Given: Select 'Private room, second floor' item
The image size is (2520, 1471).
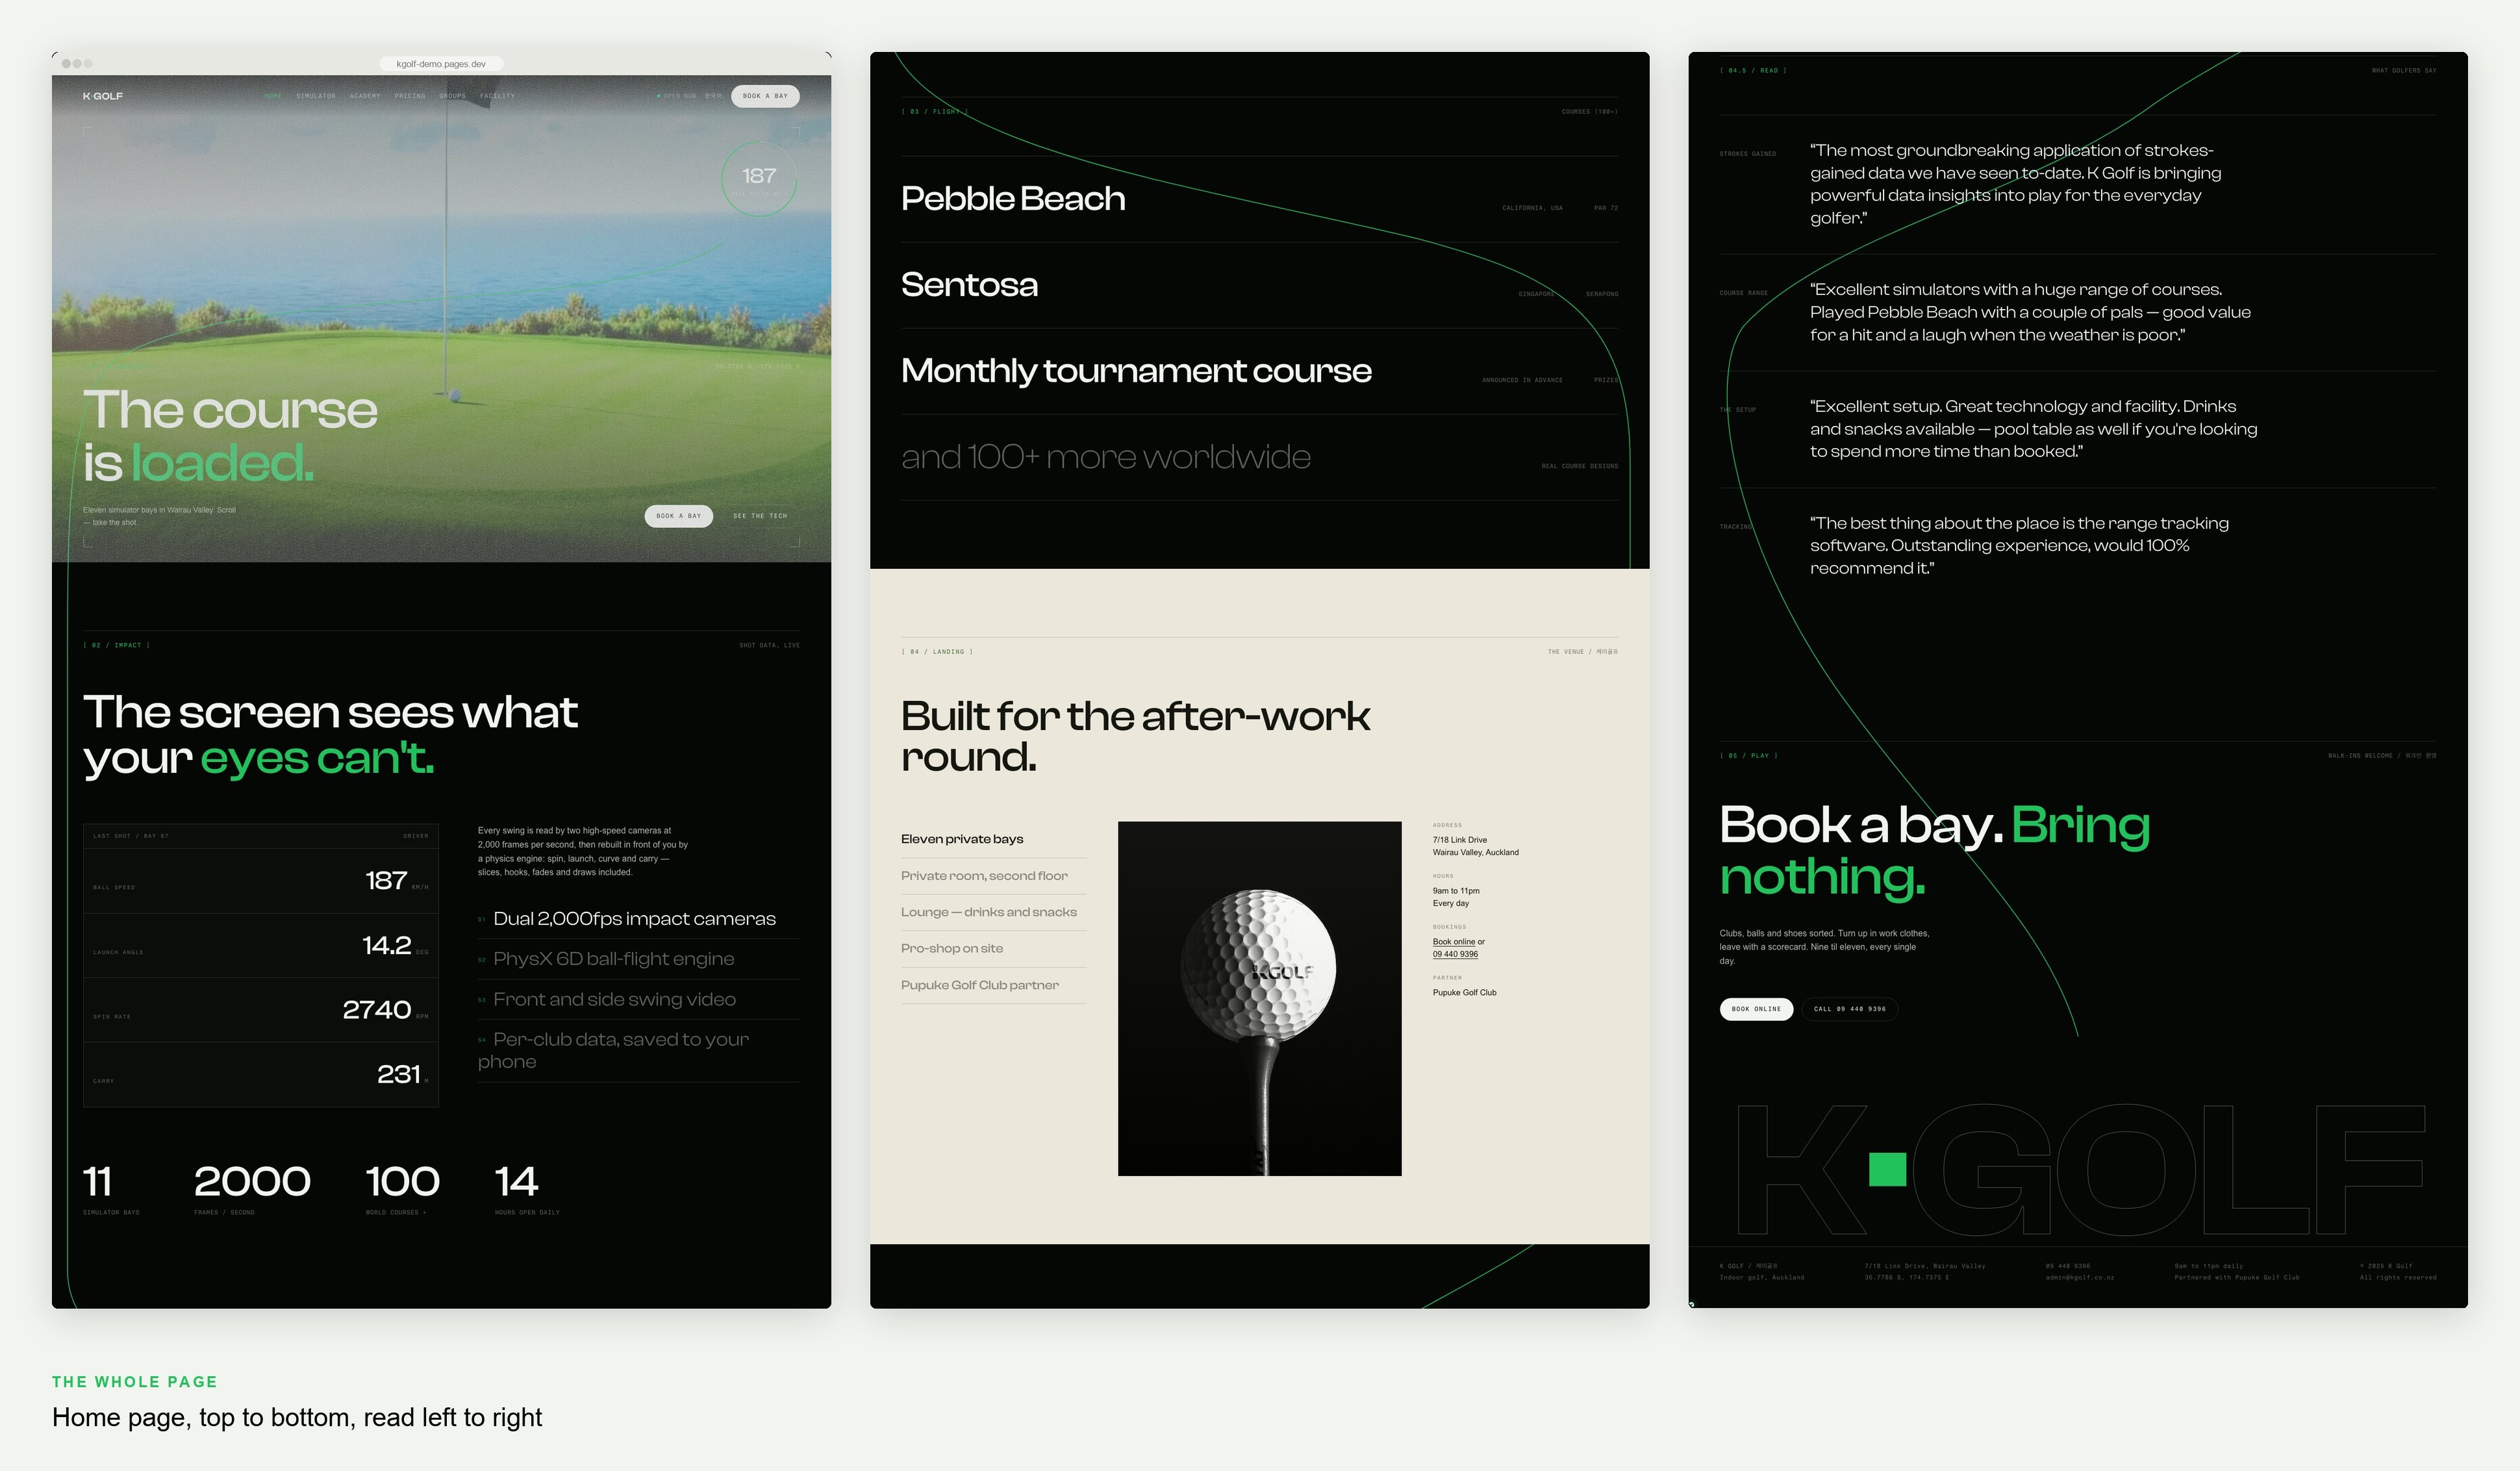Looking at the screenshot, I should point(993,875).
